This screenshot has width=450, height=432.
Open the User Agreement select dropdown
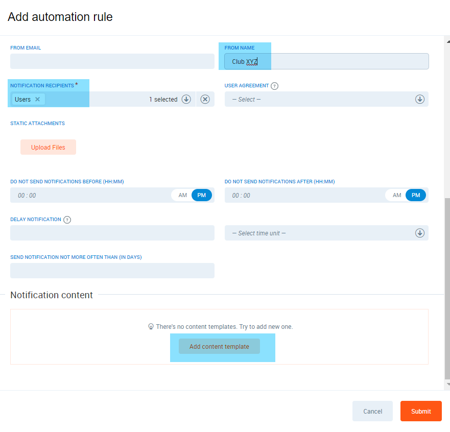click(326, 100)
